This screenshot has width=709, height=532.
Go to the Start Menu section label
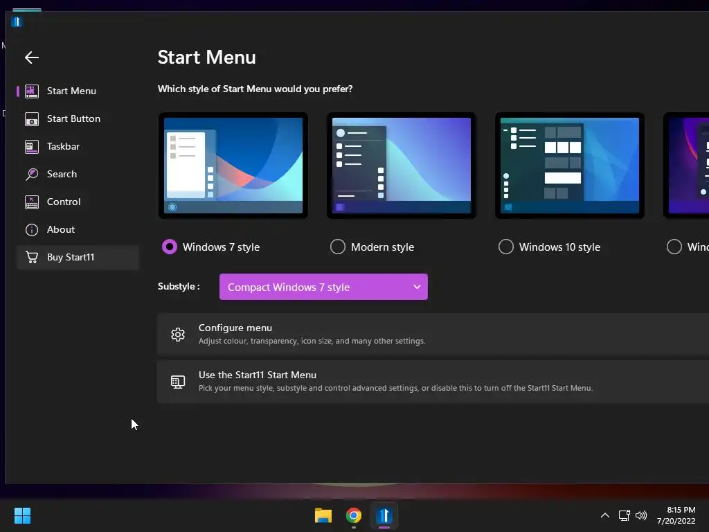coord(71,91)
